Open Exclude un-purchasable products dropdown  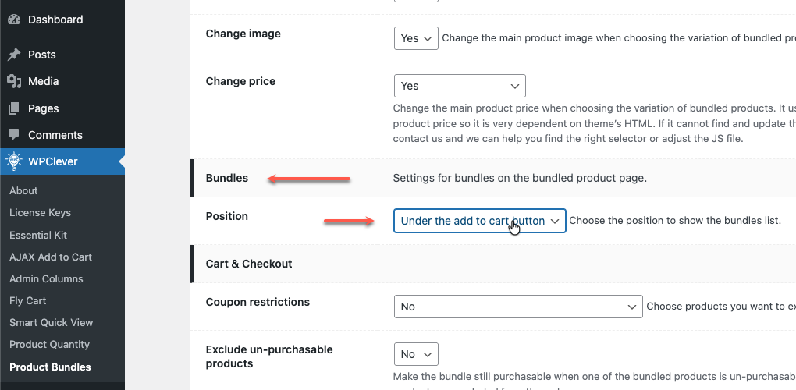[416, 354]
